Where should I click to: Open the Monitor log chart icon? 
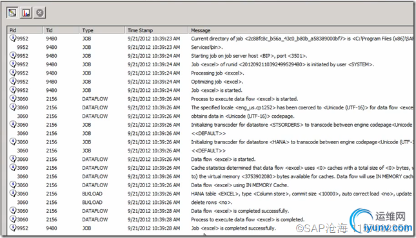(x=26, y=12)
